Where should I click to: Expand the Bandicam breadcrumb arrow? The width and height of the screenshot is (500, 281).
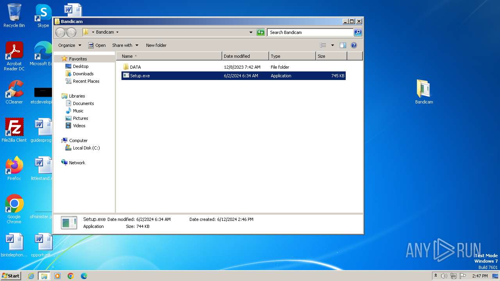(x=117, y=32)
